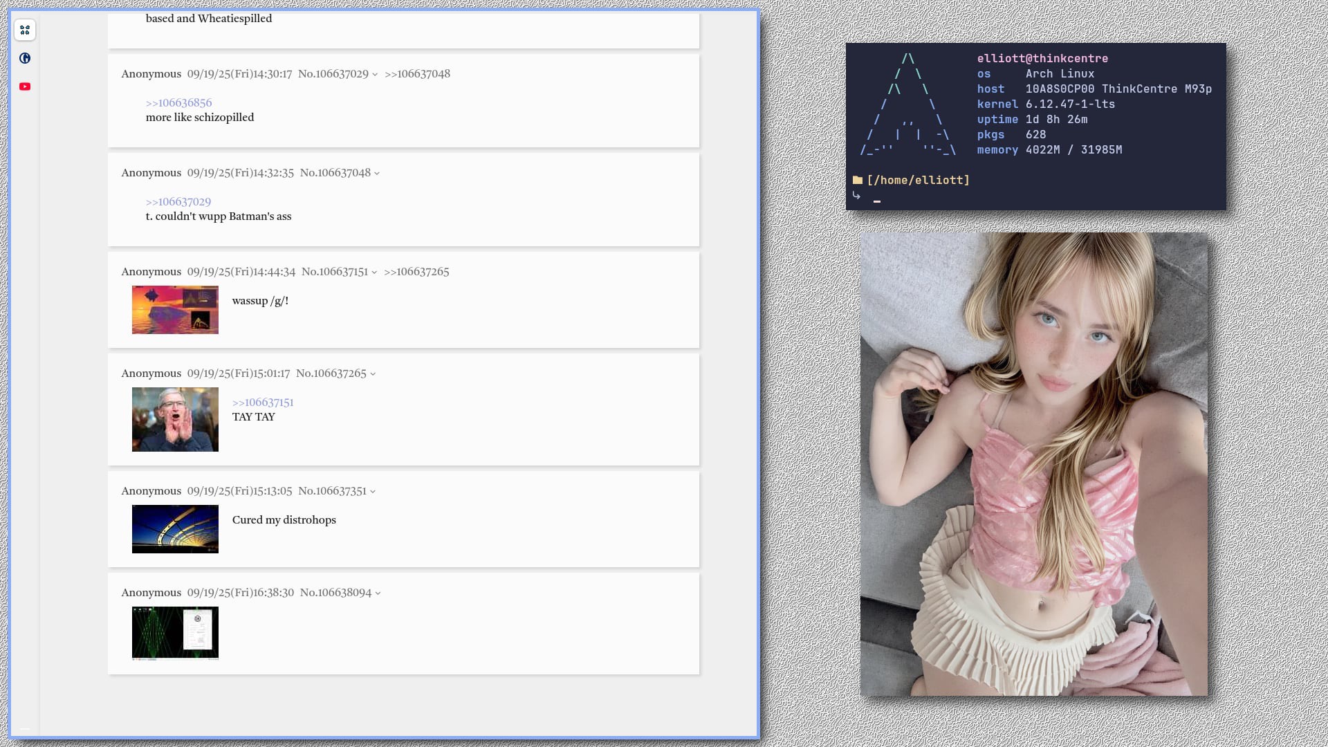Image resolution: width=1328 pixels, height=747 pixels.
Task: Expand post menu arrow for No.106637265
Action: tap(373, 374)
